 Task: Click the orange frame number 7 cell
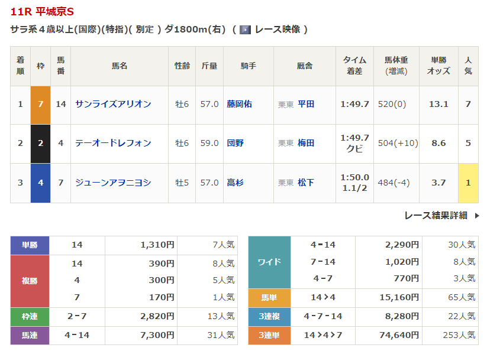point(41,105)
